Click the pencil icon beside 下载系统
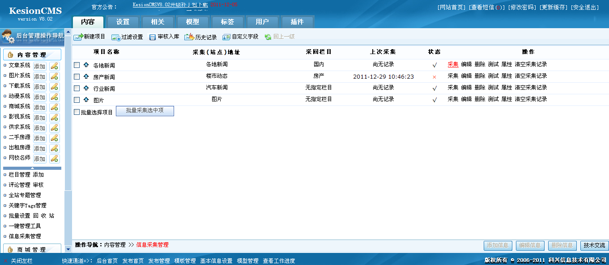This screenshot has width=609, height=265. 55,87
